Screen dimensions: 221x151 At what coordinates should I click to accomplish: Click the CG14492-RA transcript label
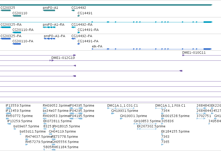point(82,25)
